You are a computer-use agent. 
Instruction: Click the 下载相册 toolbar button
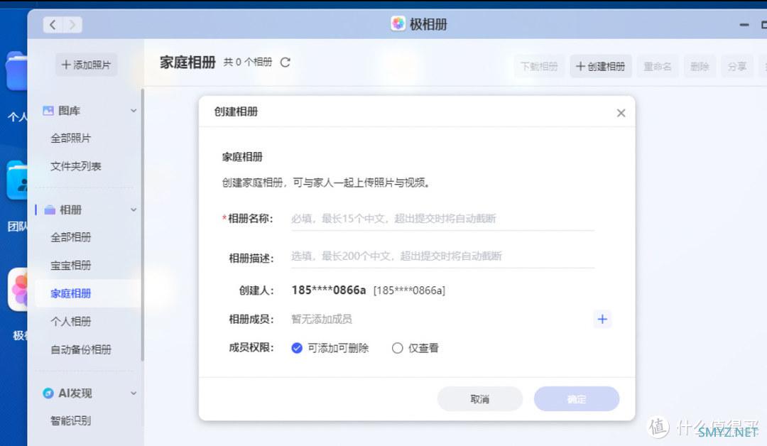coord(539,66)
